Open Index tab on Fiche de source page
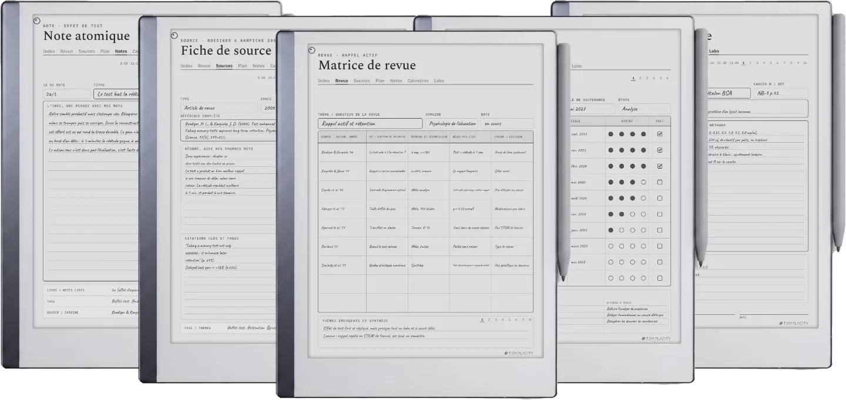The height and width of the screenshot is (400, 846). [186, 66]
